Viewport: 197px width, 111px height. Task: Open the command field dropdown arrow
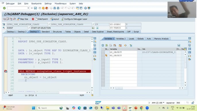(28, 8)
